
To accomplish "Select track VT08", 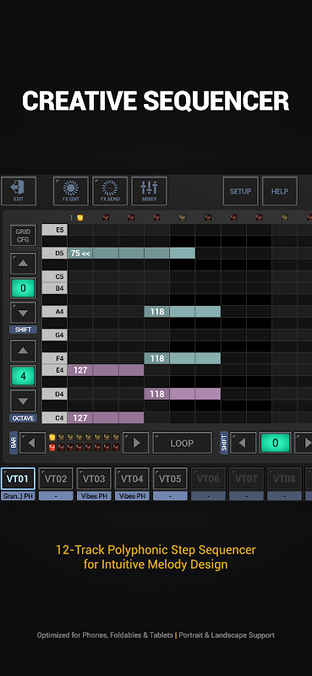I will (284, 478).
